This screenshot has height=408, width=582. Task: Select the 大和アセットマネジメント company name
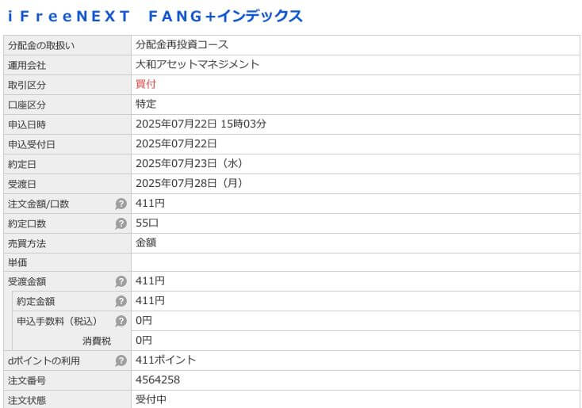(197, 64)
